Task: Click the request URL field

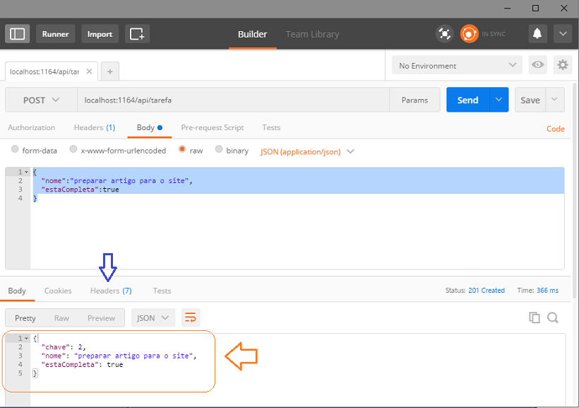Action: (x=233, y=100)
